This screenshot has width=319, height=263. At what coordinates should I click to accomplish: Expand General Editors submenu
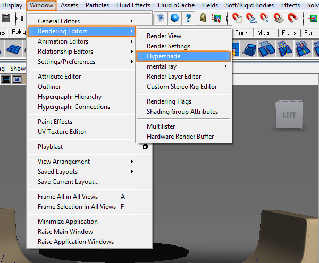coord(81,21)
